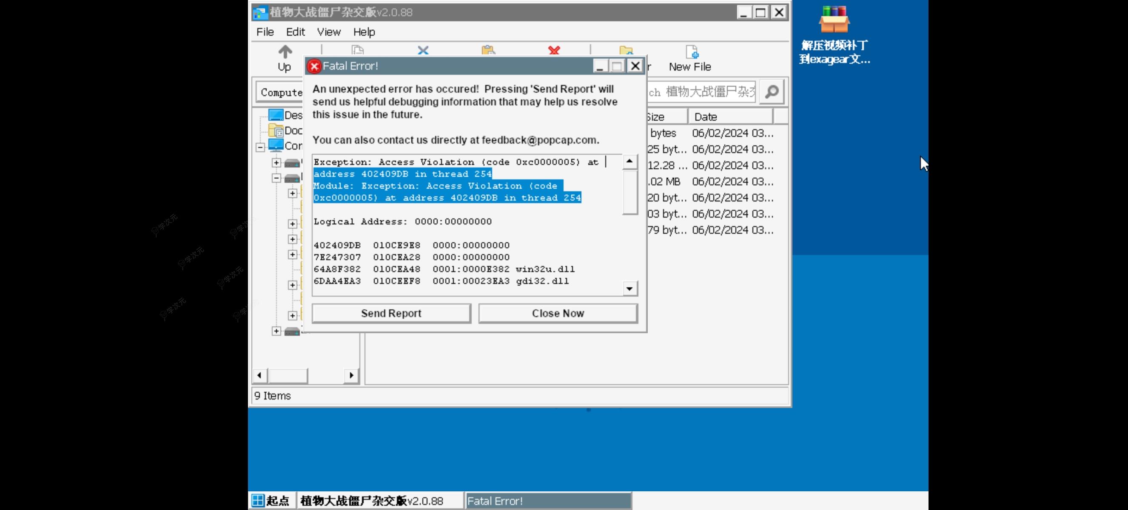Click the drive icon at the tree's bottom

(292, 331)
